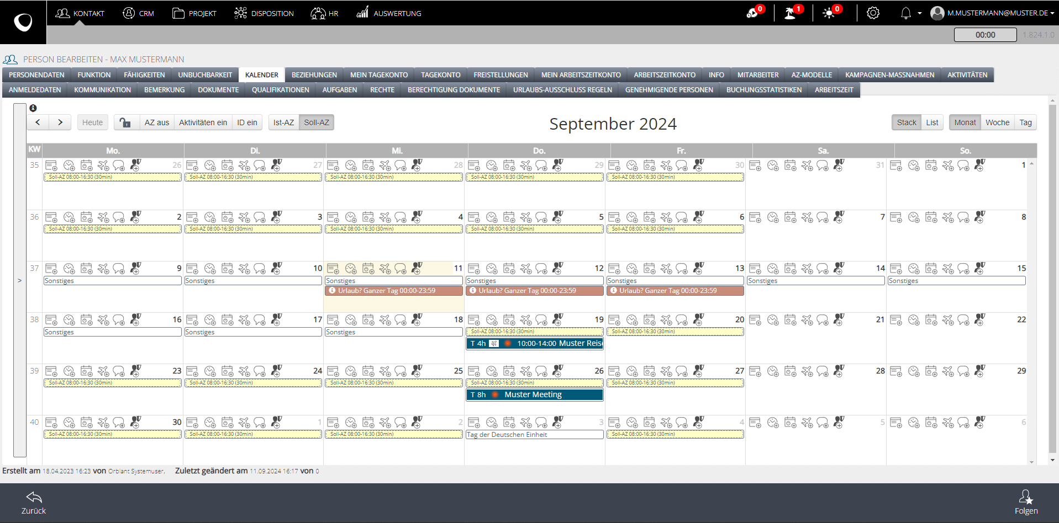Select the Tag view

point(1026,122)
